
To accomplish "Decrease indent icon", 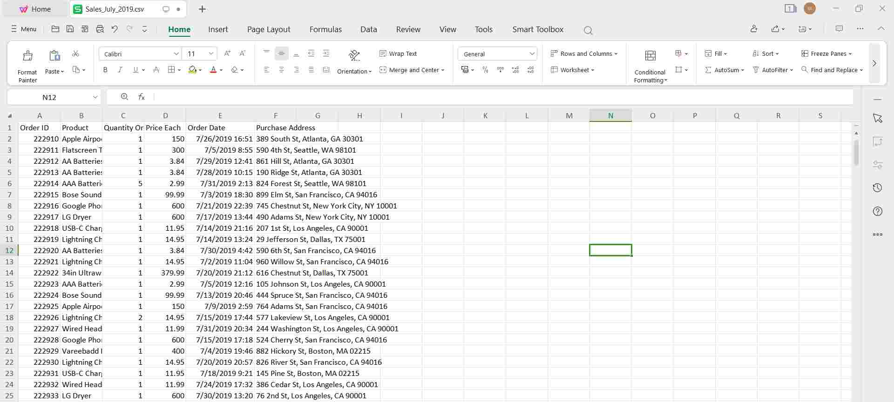I will (x=311, y=54).
